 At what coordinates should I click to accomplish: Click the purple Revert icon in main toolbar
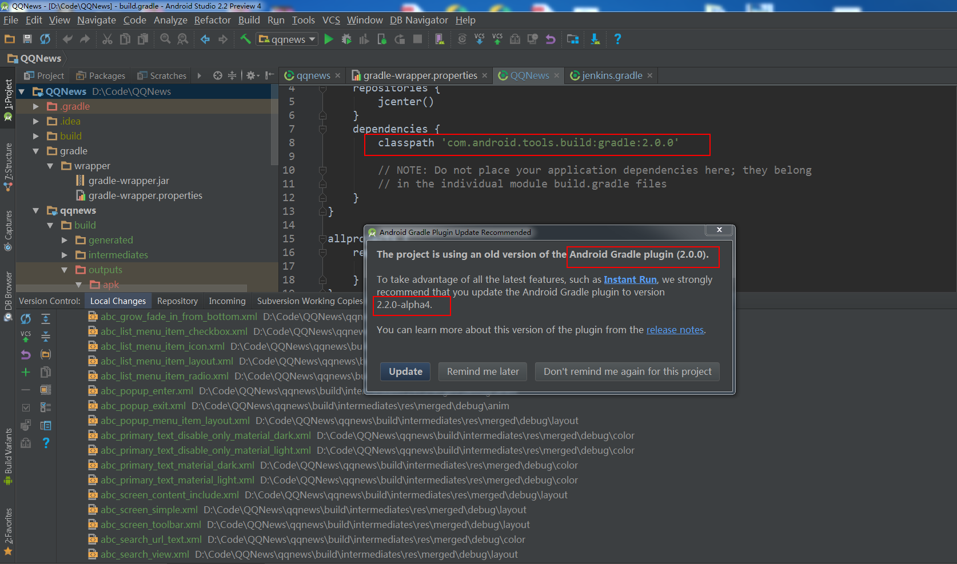551,39
